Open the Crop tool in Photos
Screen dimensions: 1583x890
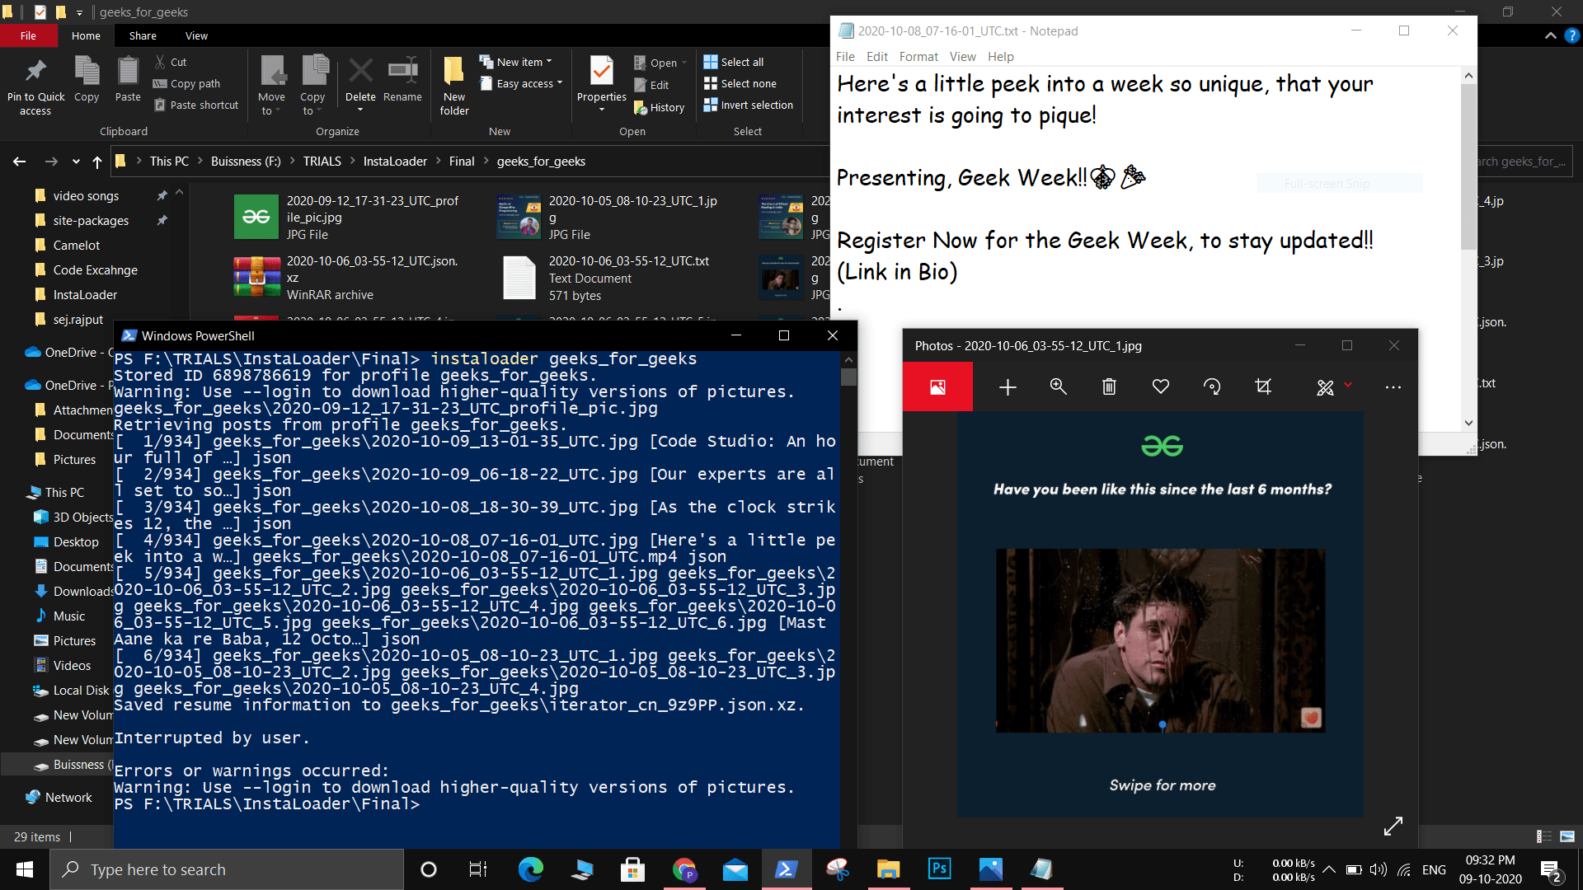[1263, 387]
